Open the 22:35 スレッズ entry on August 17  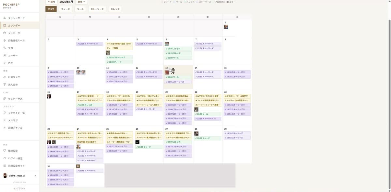[x=90, y=105]
